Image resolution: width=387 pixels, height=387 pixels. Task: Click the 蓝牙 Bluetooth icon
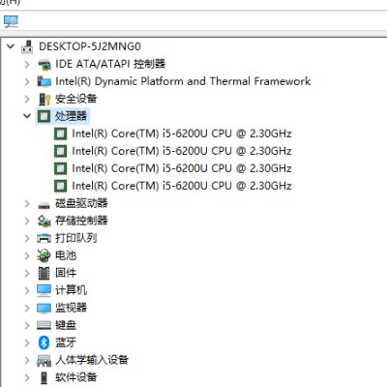point(44,342)
